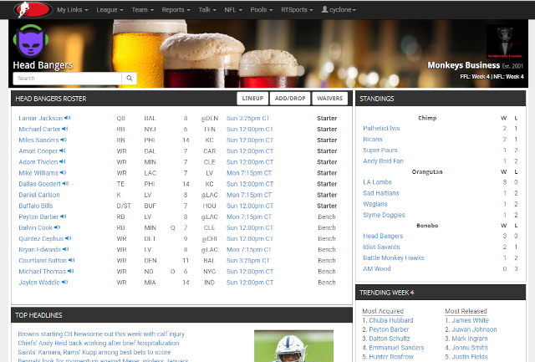Open Daniel Carlson player link

(39, 195)
